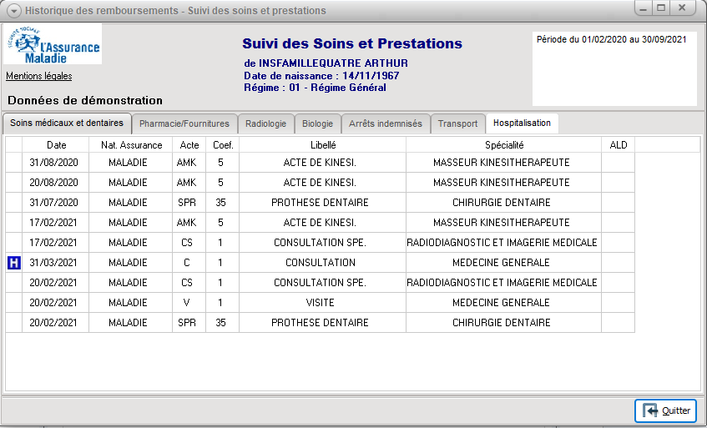This screenshot has width=707, height=428.
Task: Go to the Arrêts indemnisés tab
Action: pyautogui.click(x=386, y=123)
